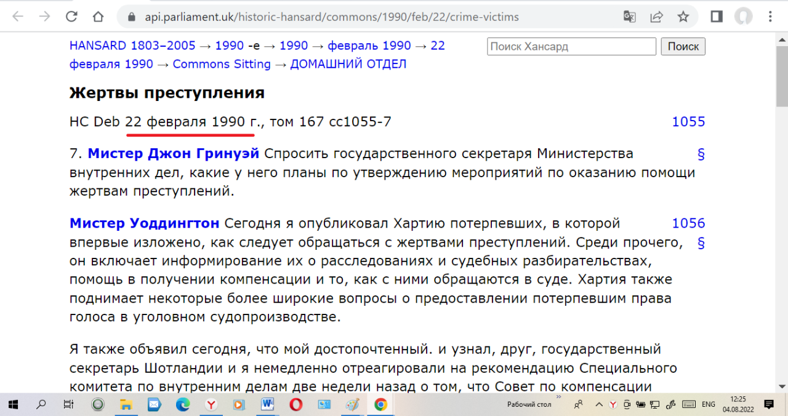This screenshot has width=788, height=416.
Task: Launch Yandex Browser from taskbar
Action: [x=211, y=404]
